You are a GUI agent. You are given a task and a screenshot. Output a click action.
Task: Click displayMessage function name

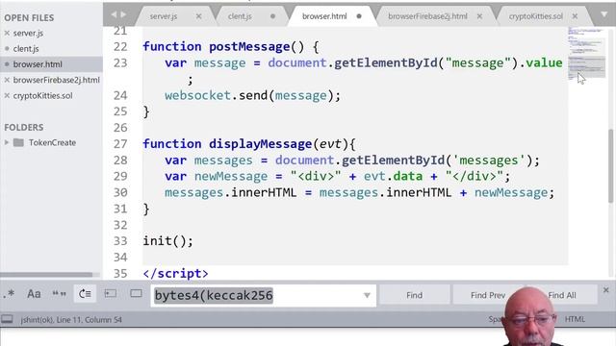point(261,144)
